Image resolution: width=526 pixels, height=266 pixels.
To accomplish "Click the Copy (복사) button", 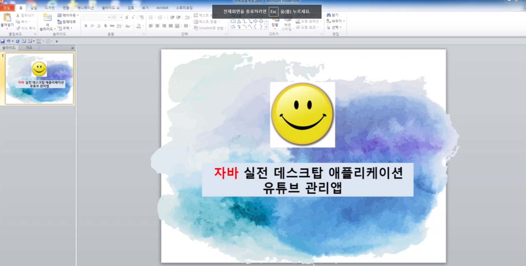I will tap(23, 21).
